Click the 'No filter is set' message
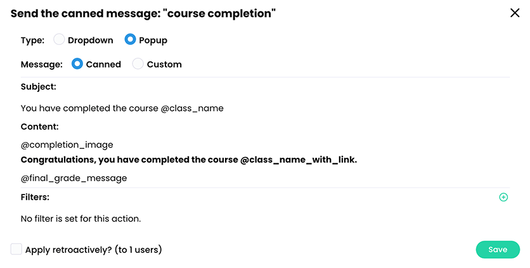 pyautogui.click(x=81, y=219)
